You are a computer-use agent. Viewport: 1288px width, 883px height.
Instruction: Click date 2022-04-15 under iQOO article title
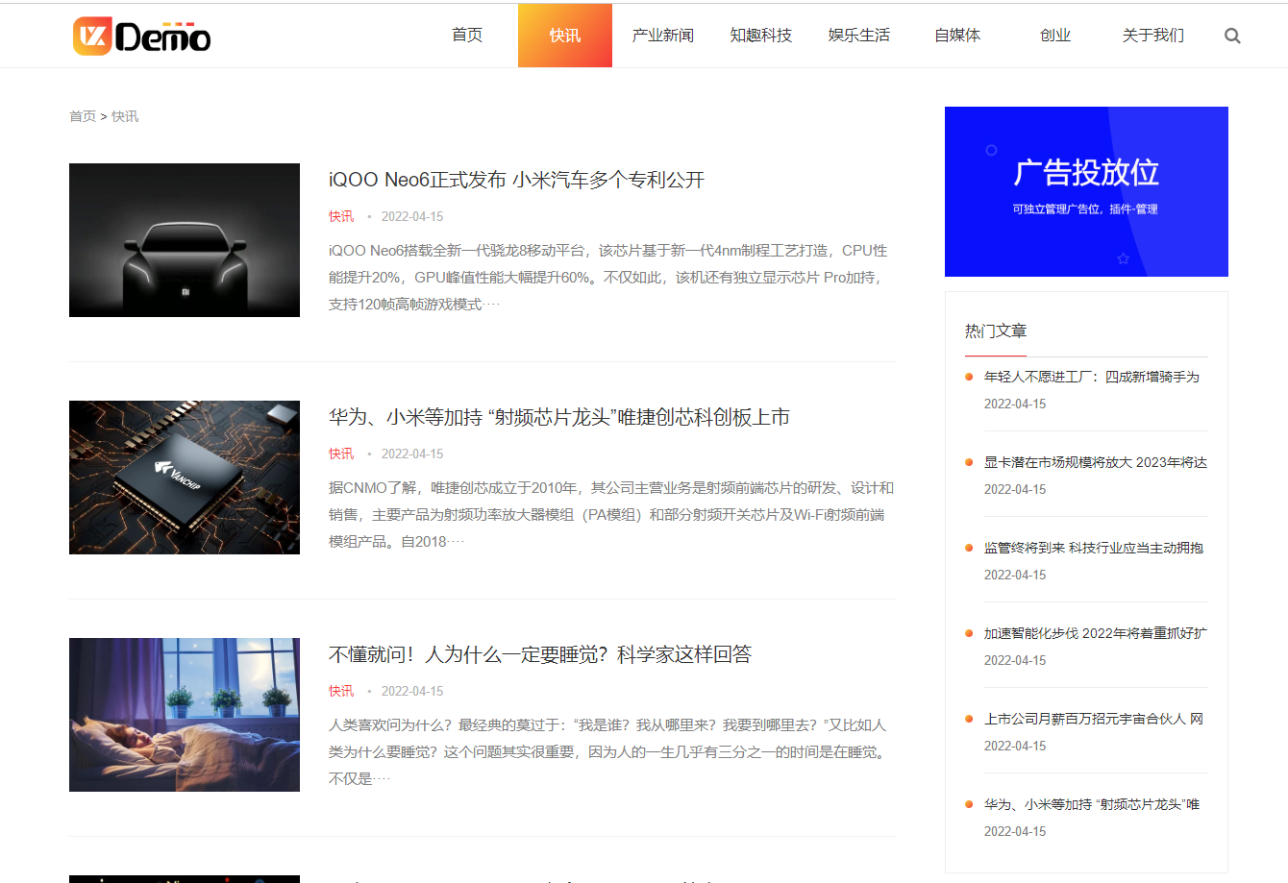coord(412,216)
